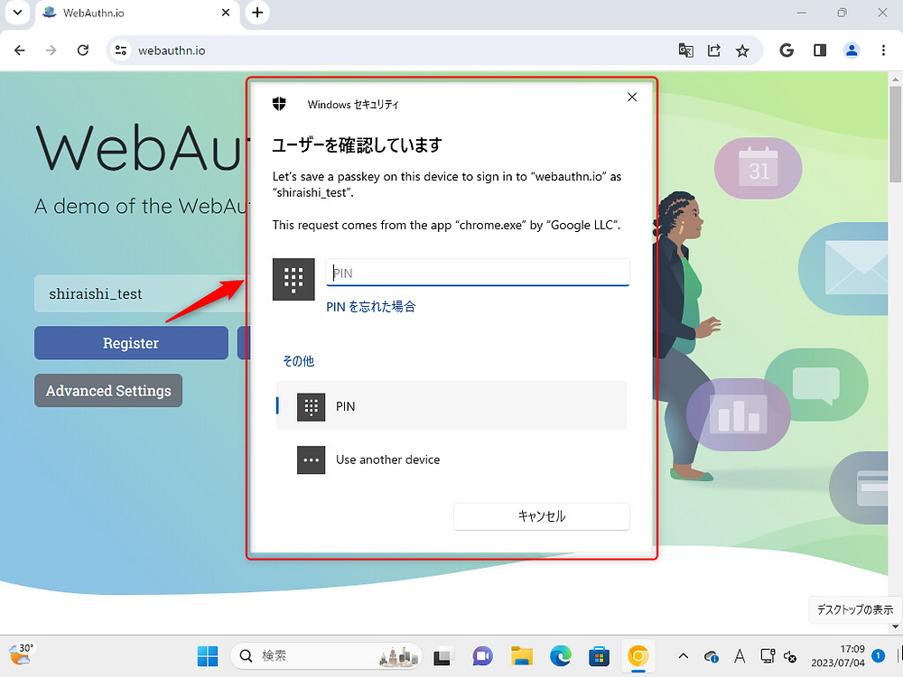Click the Register button on webauthn.io

pyautogui.click(x=131, y=343)
